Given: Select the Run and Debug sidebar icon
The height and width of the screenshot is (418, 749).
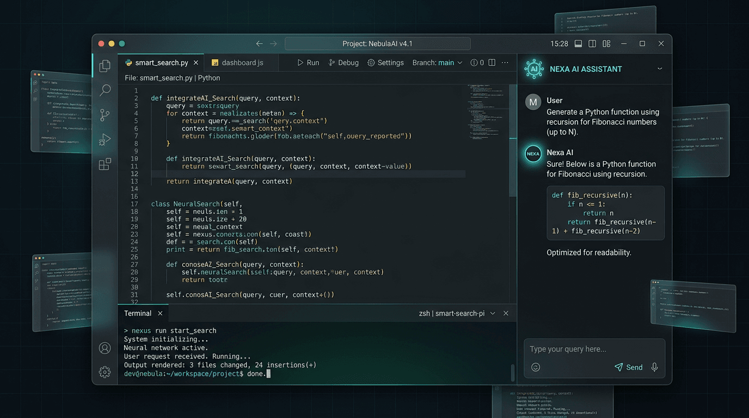Looking at the screenshot, I should tap(105, 139).
